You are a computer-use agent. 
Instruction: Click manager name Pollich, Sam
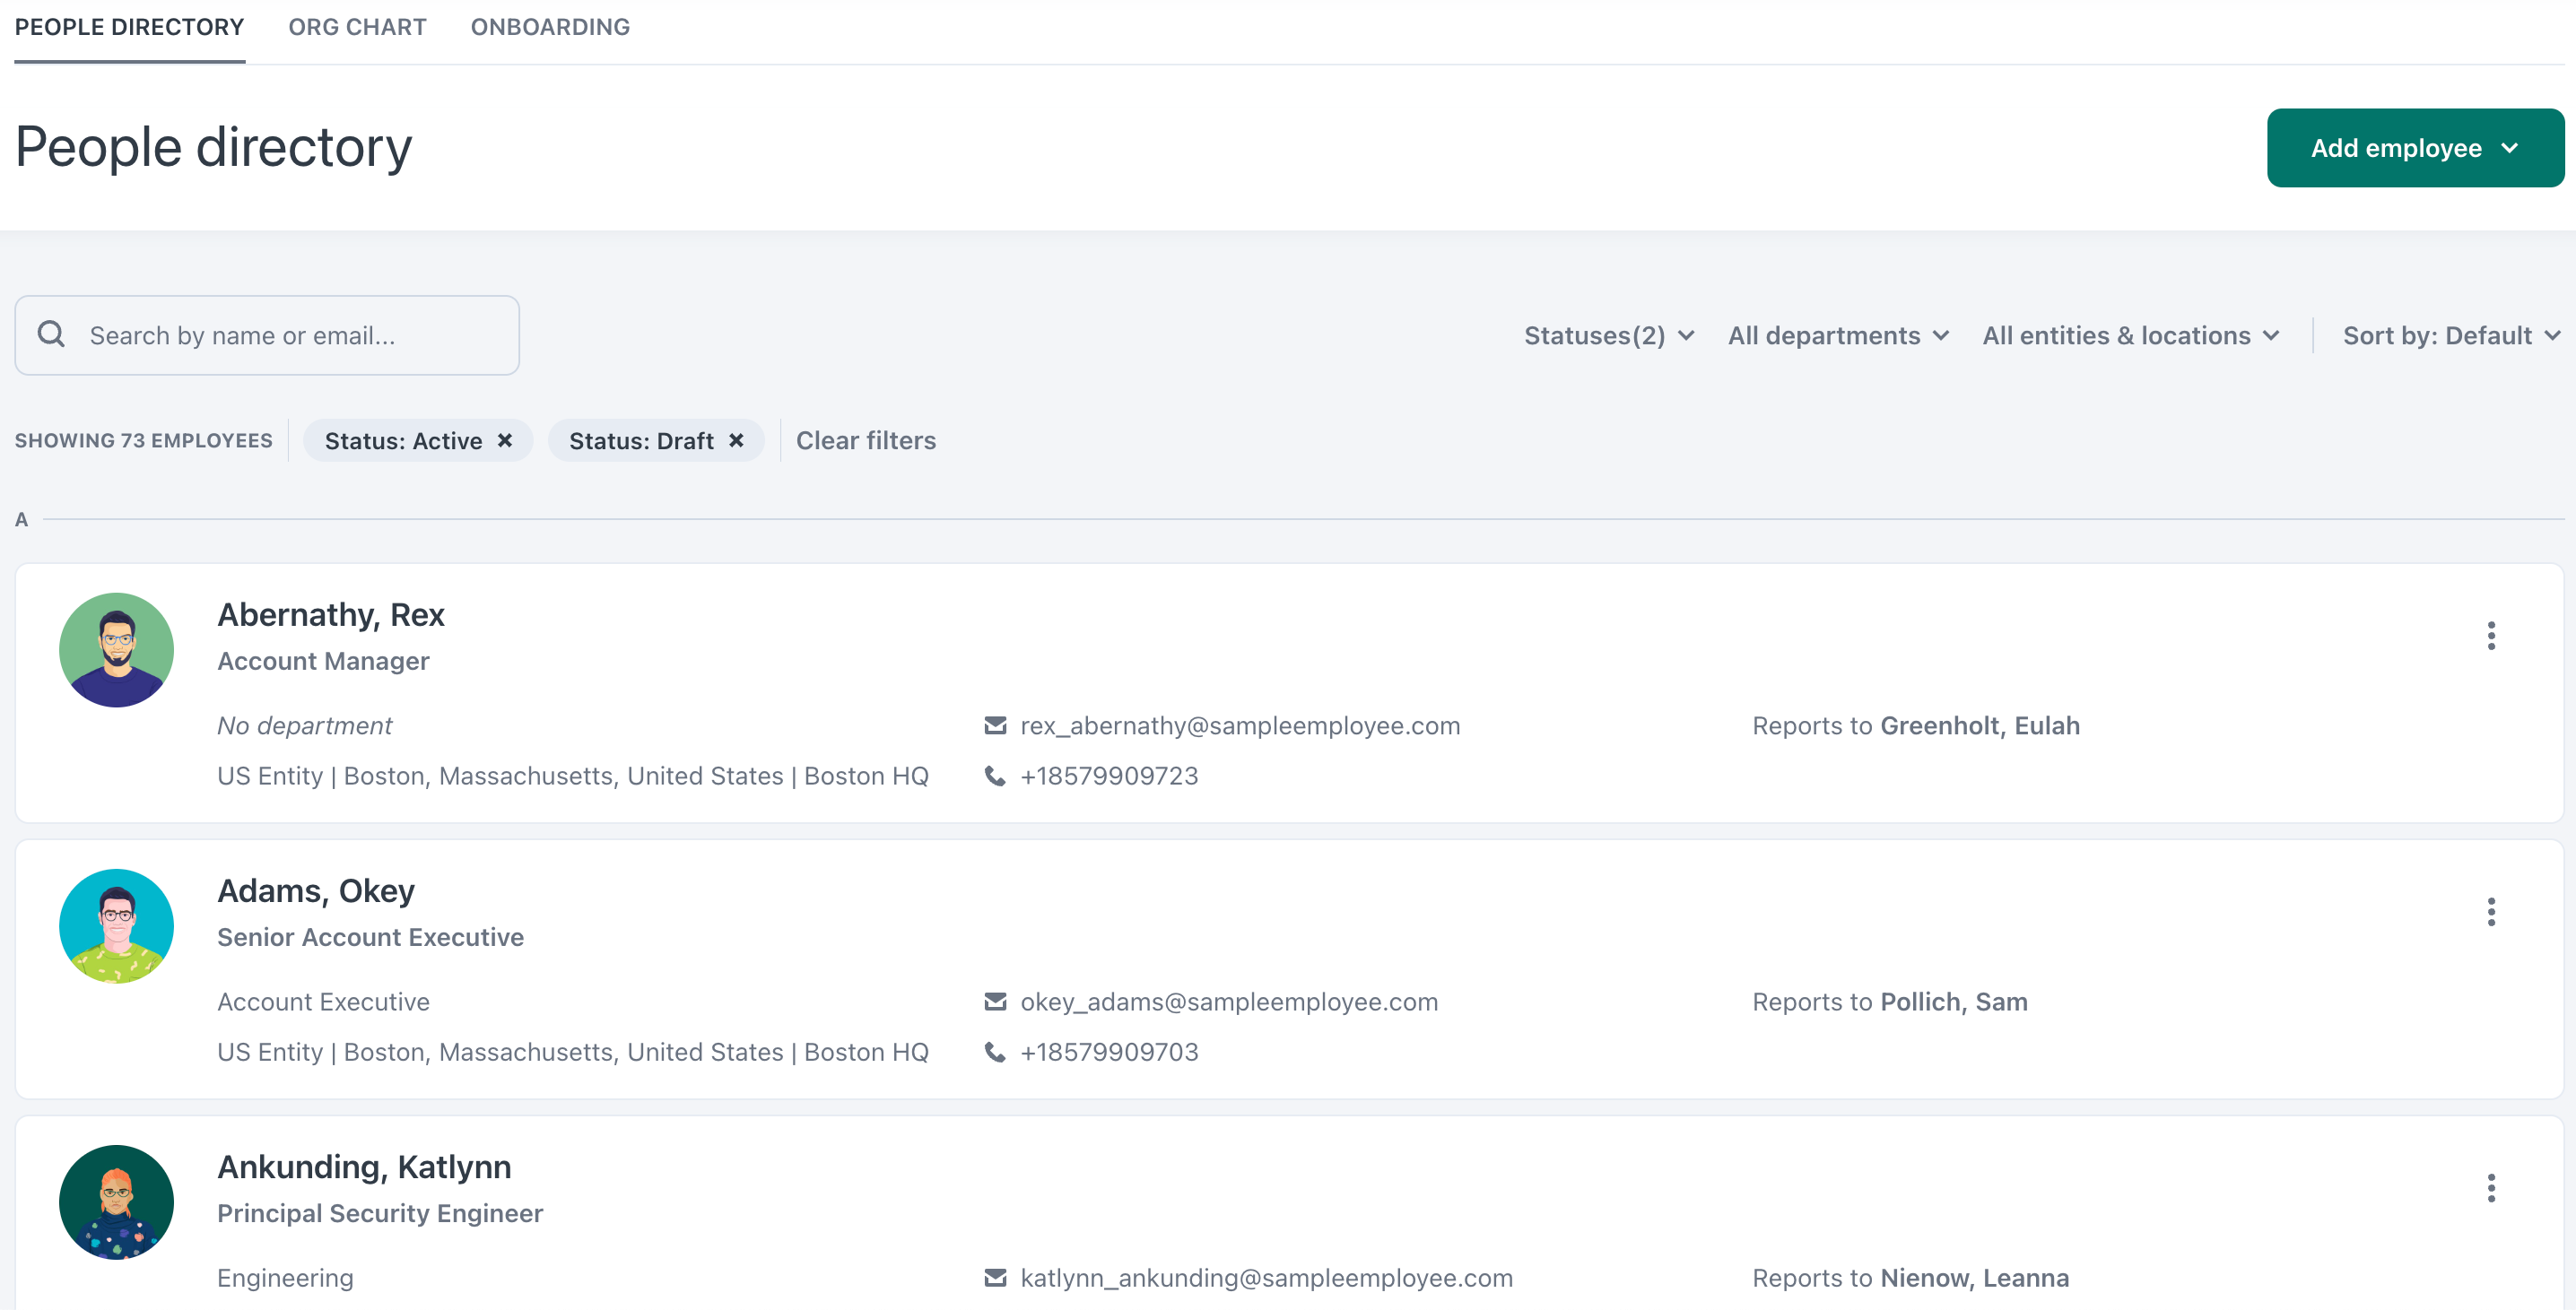pyautogui.click(x=1953, y=1001)
